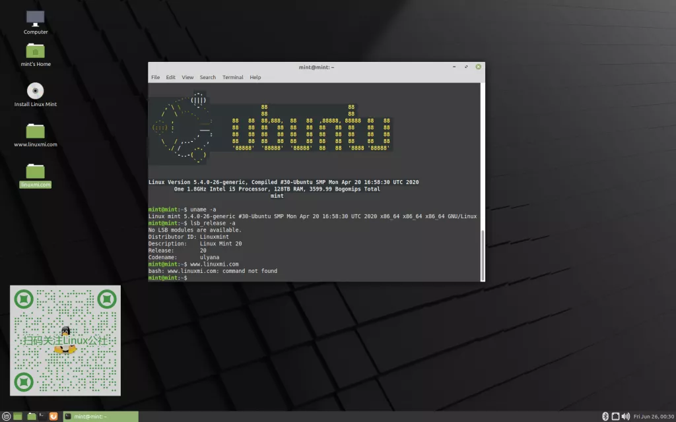The width and height of the screenshot is (676, 422).
Task: Open the Linux Mint start menu
Action: point(6,417)
